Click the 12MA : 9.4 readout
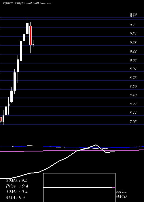144x202 pixels. click(17, 192)
